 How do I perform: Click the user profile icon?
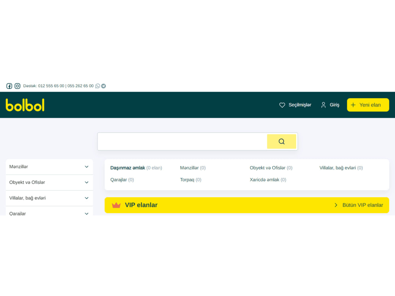pyautogui.click(x=324, y=105)
